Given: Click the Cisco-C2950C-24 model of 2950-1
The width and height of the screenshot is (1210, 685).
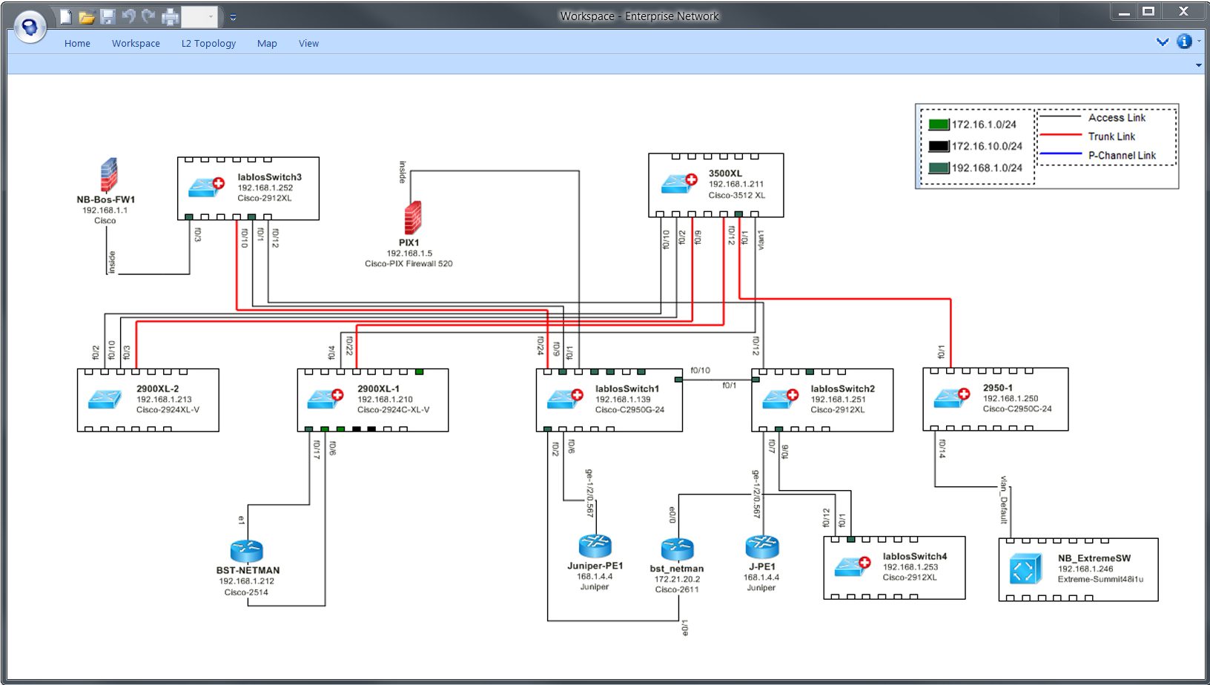Looking at the screenshot, I should click(x=1017, y=409).
